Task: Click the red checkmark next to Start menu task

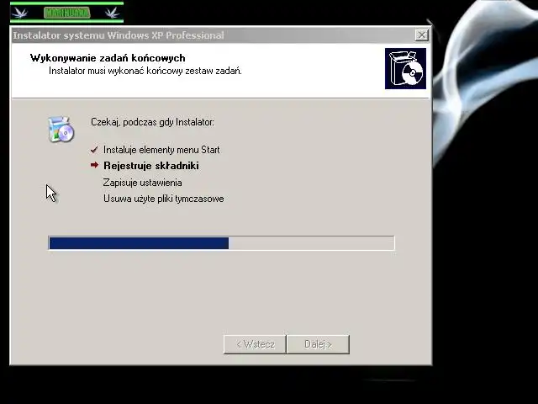Action: click(x=94, y=150)
